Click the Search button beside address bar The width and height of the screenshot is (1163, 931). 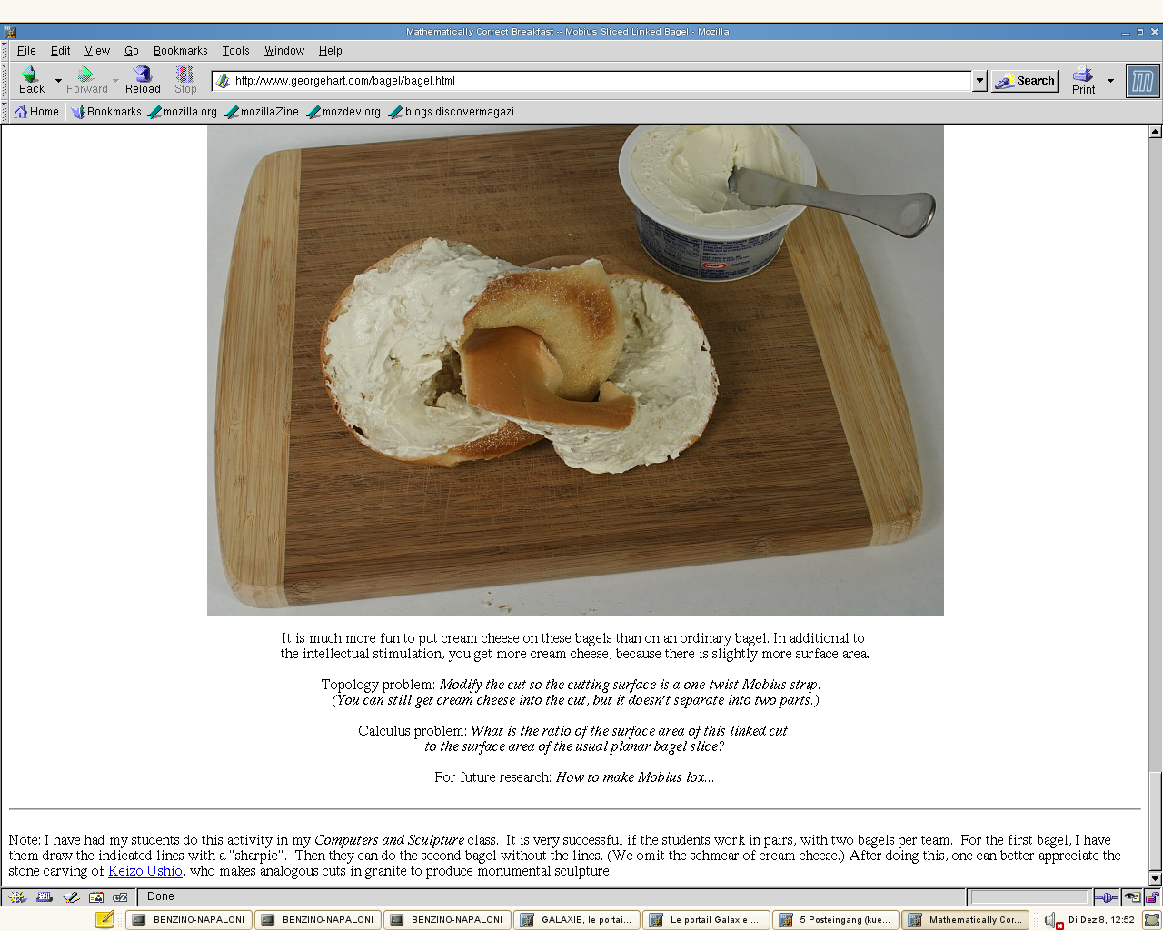pos(1025,81)
